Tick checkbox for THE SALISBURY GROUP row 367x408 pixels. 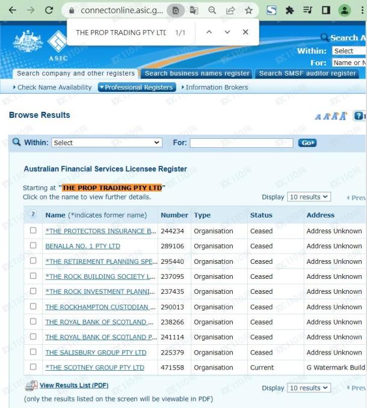33,352
